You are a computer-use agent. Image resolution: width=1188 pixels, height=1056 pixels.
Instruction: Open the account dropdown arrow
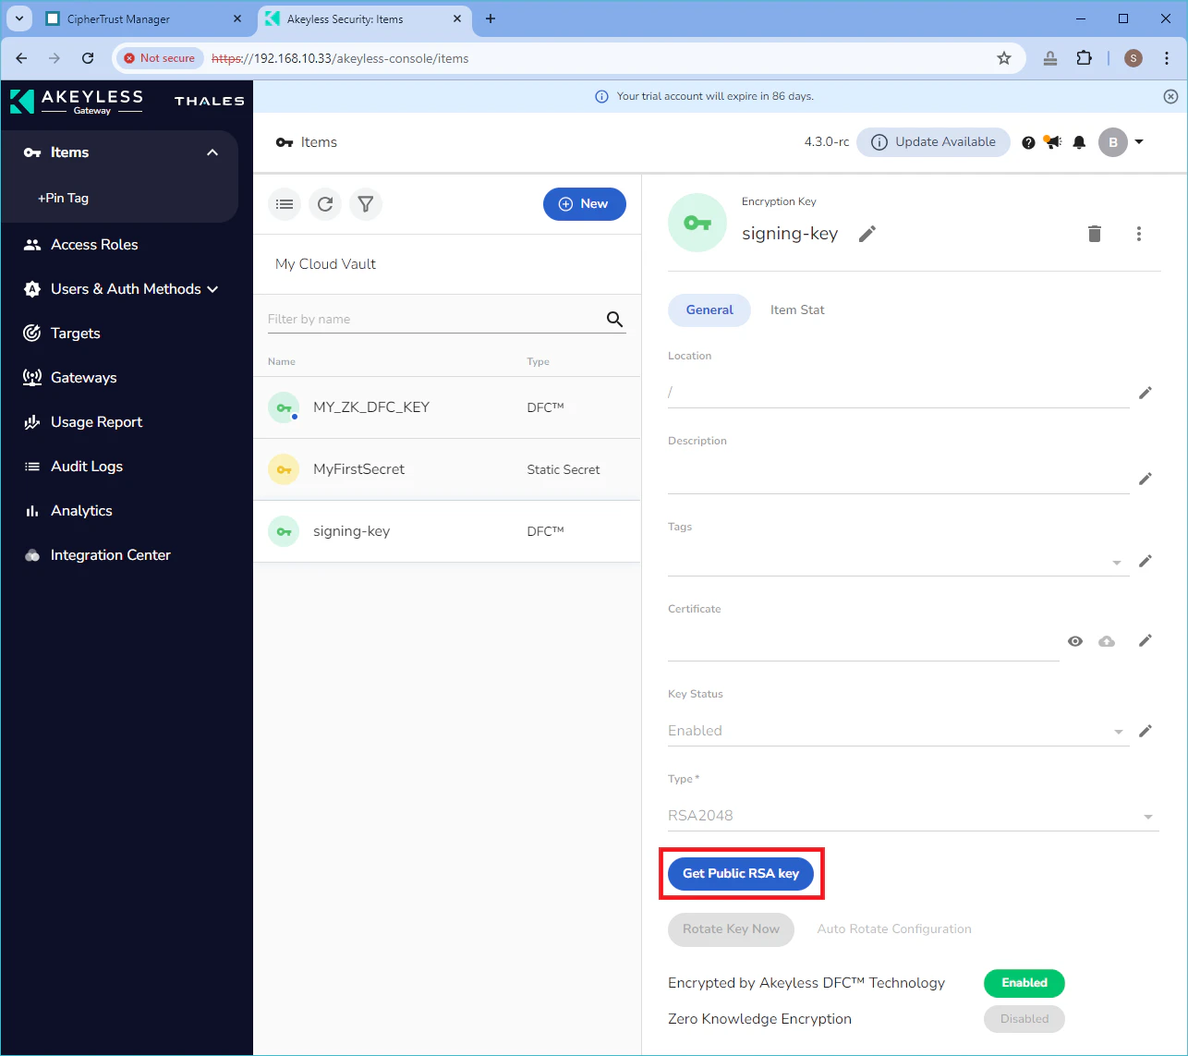tap(1139, 142)
